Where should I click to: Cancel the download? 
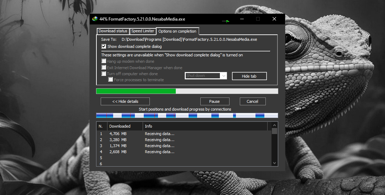(252, 101)
